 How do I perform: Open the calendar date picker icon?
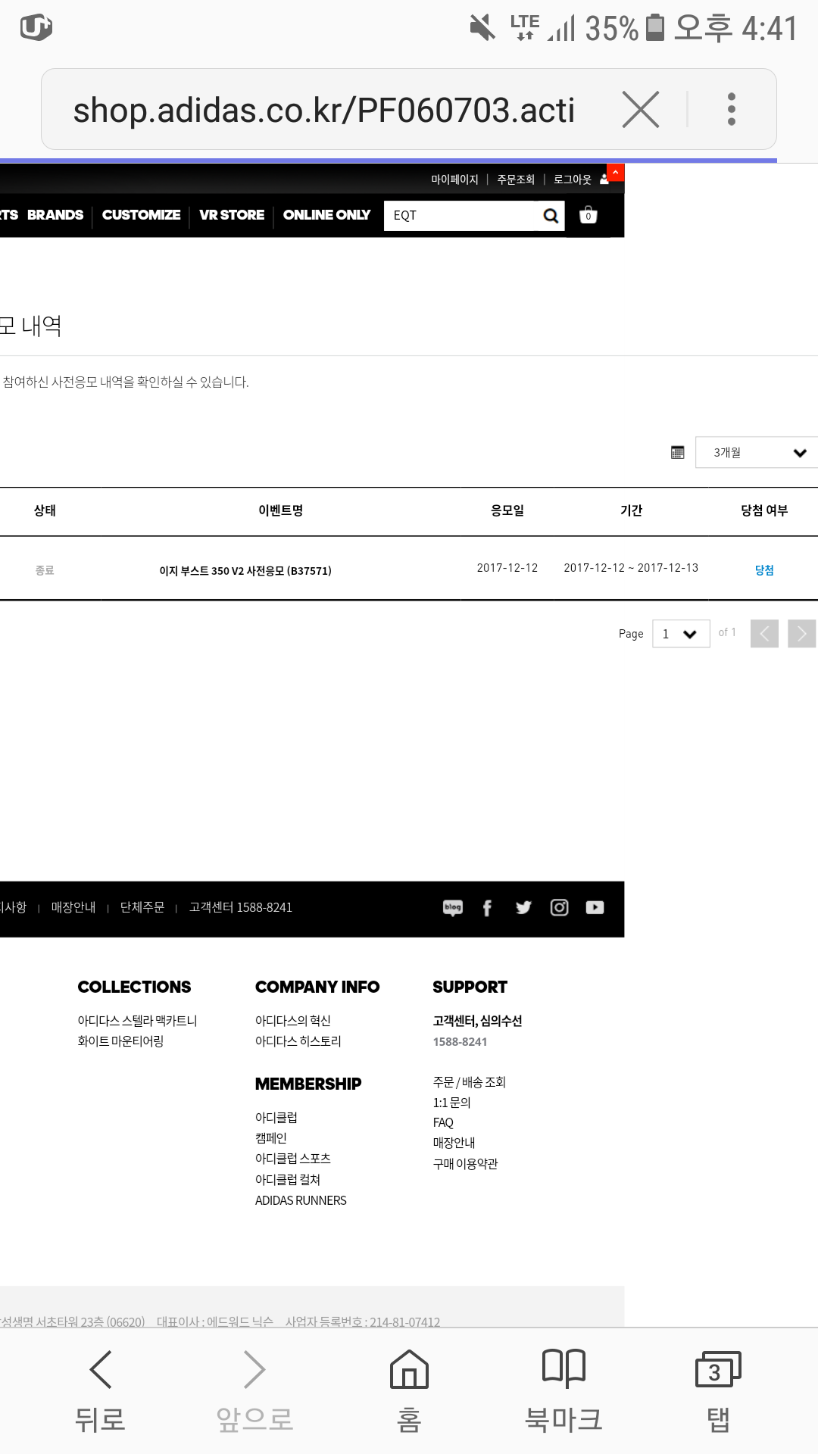coord(678,452)
